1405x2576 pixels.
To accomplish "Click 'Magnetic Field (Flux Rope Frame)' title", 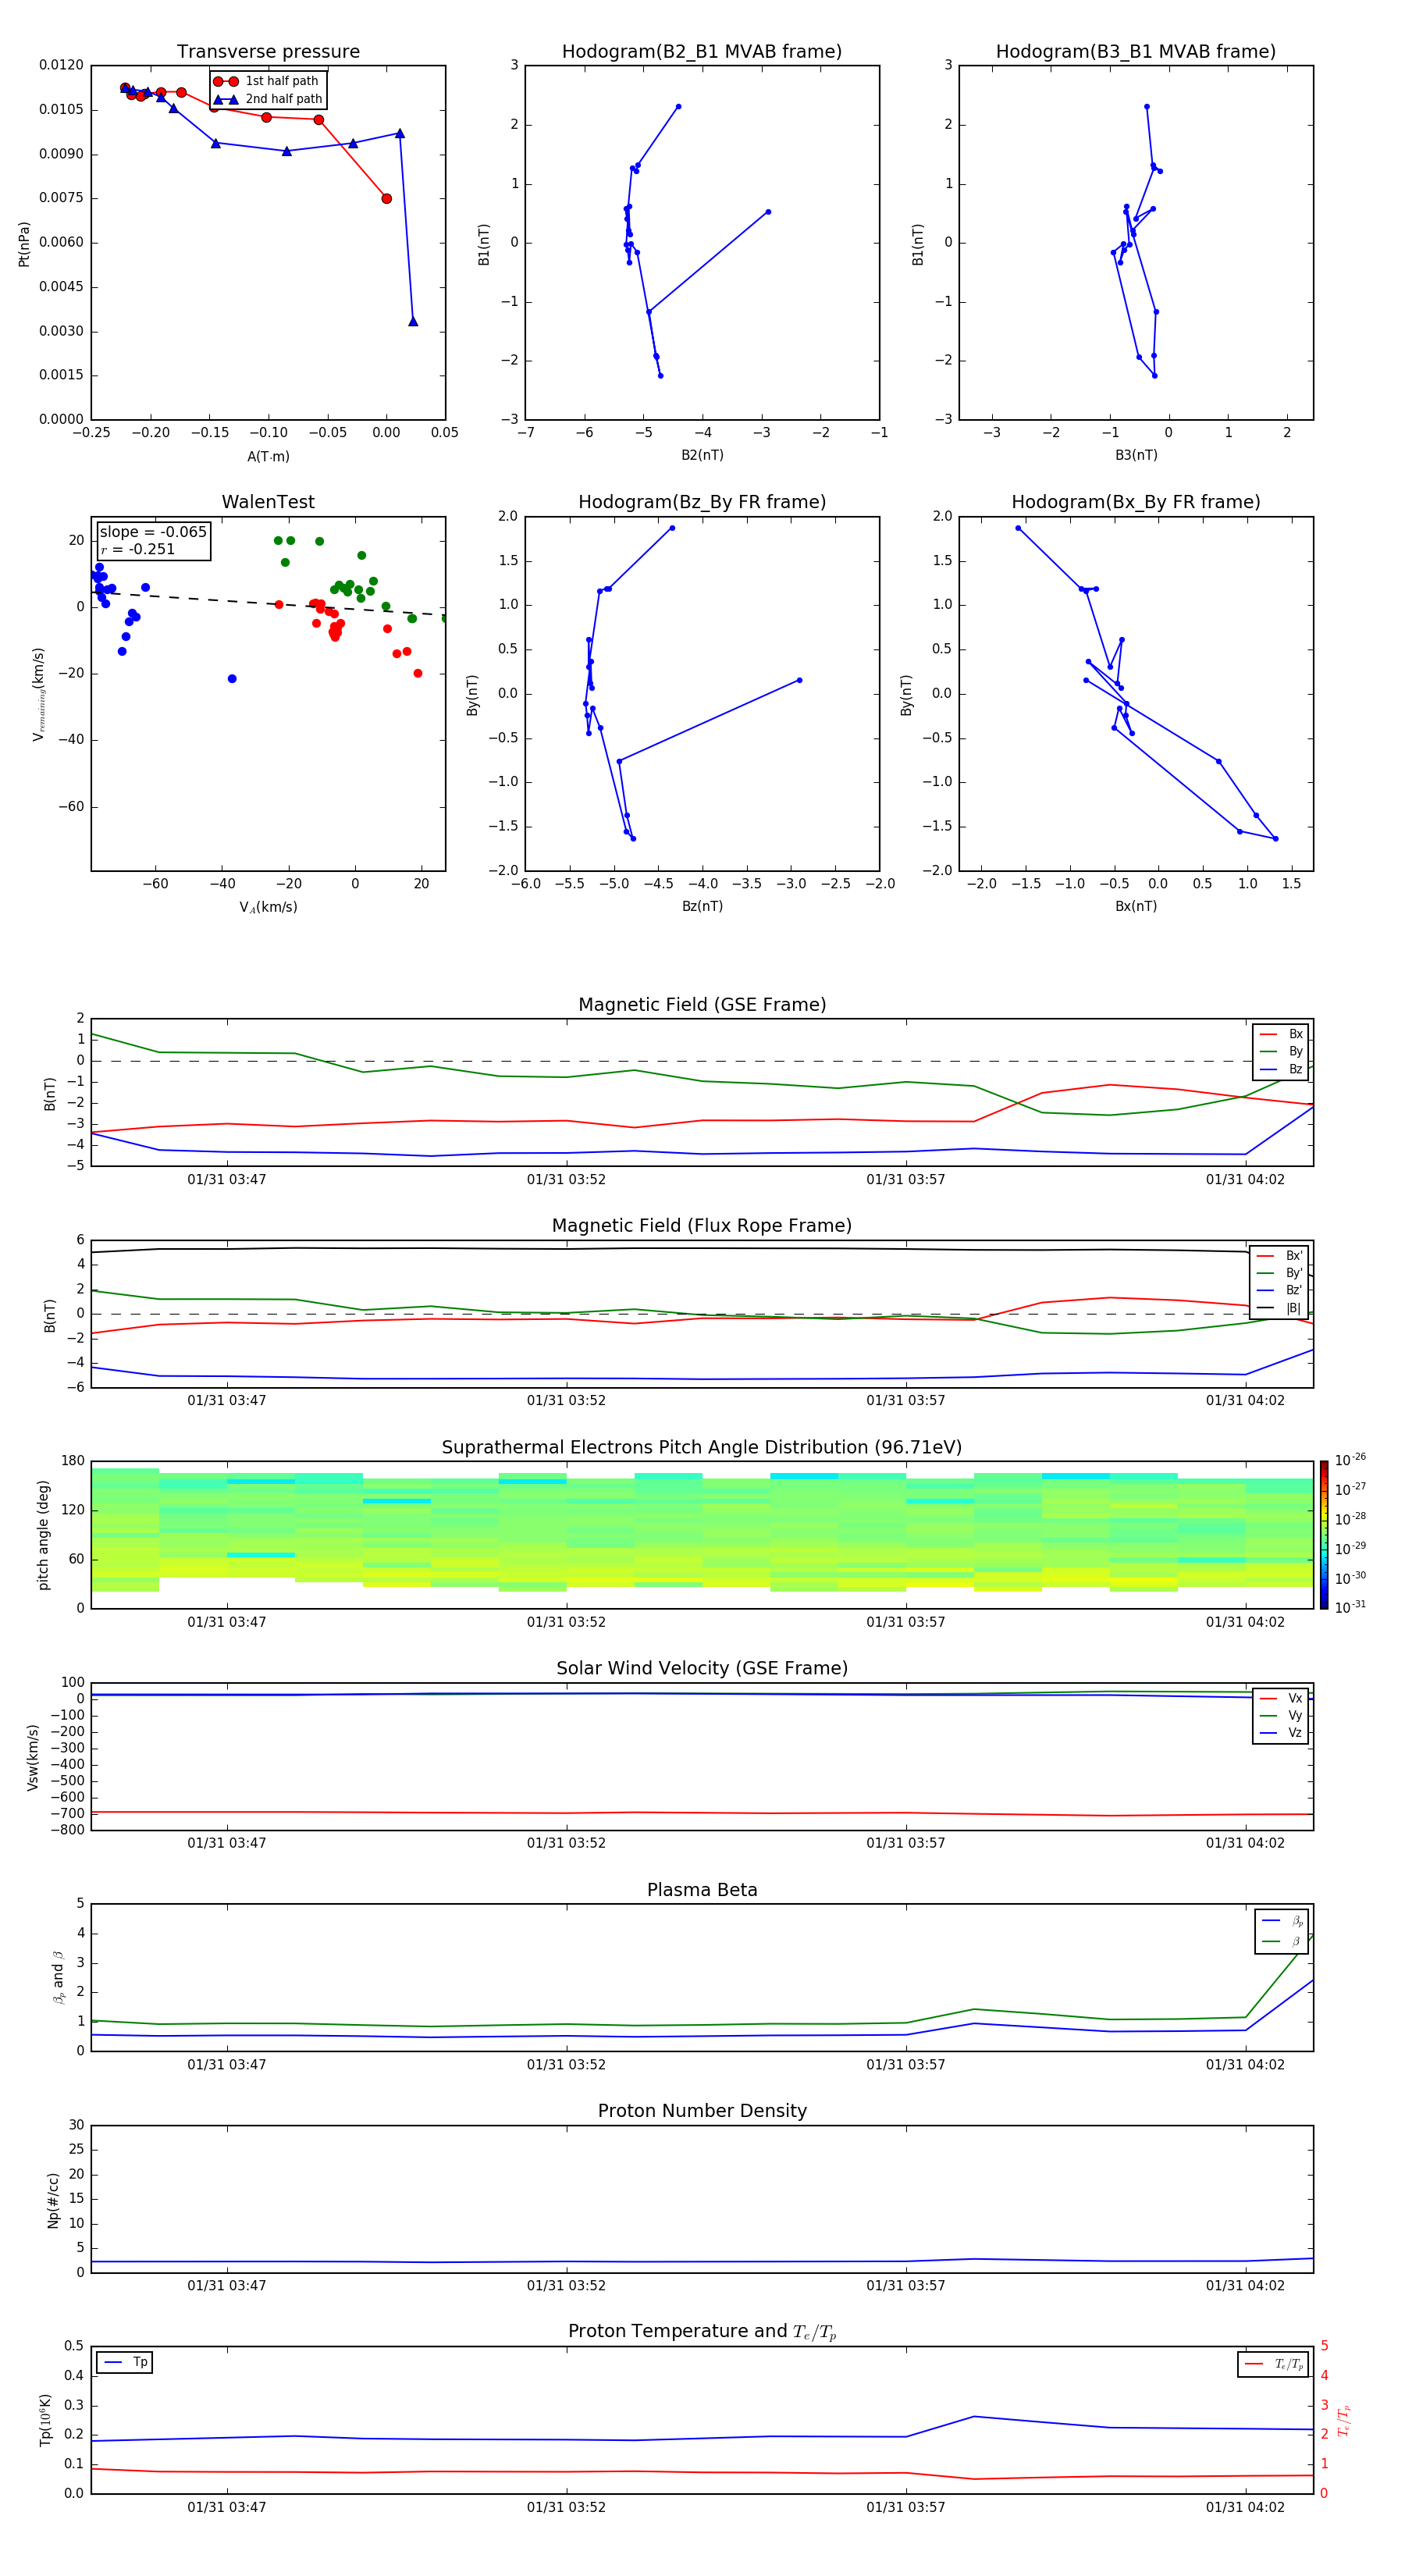I will click(702, 1226).
